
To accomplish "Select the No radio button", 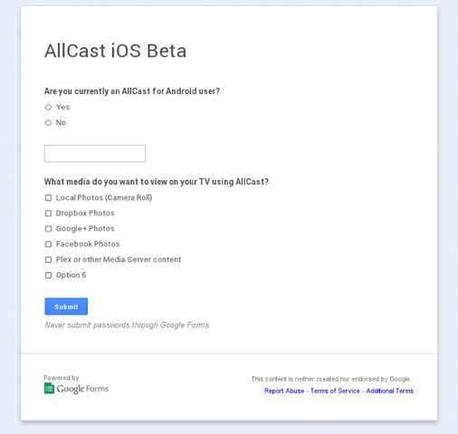I will coord(48,123).
